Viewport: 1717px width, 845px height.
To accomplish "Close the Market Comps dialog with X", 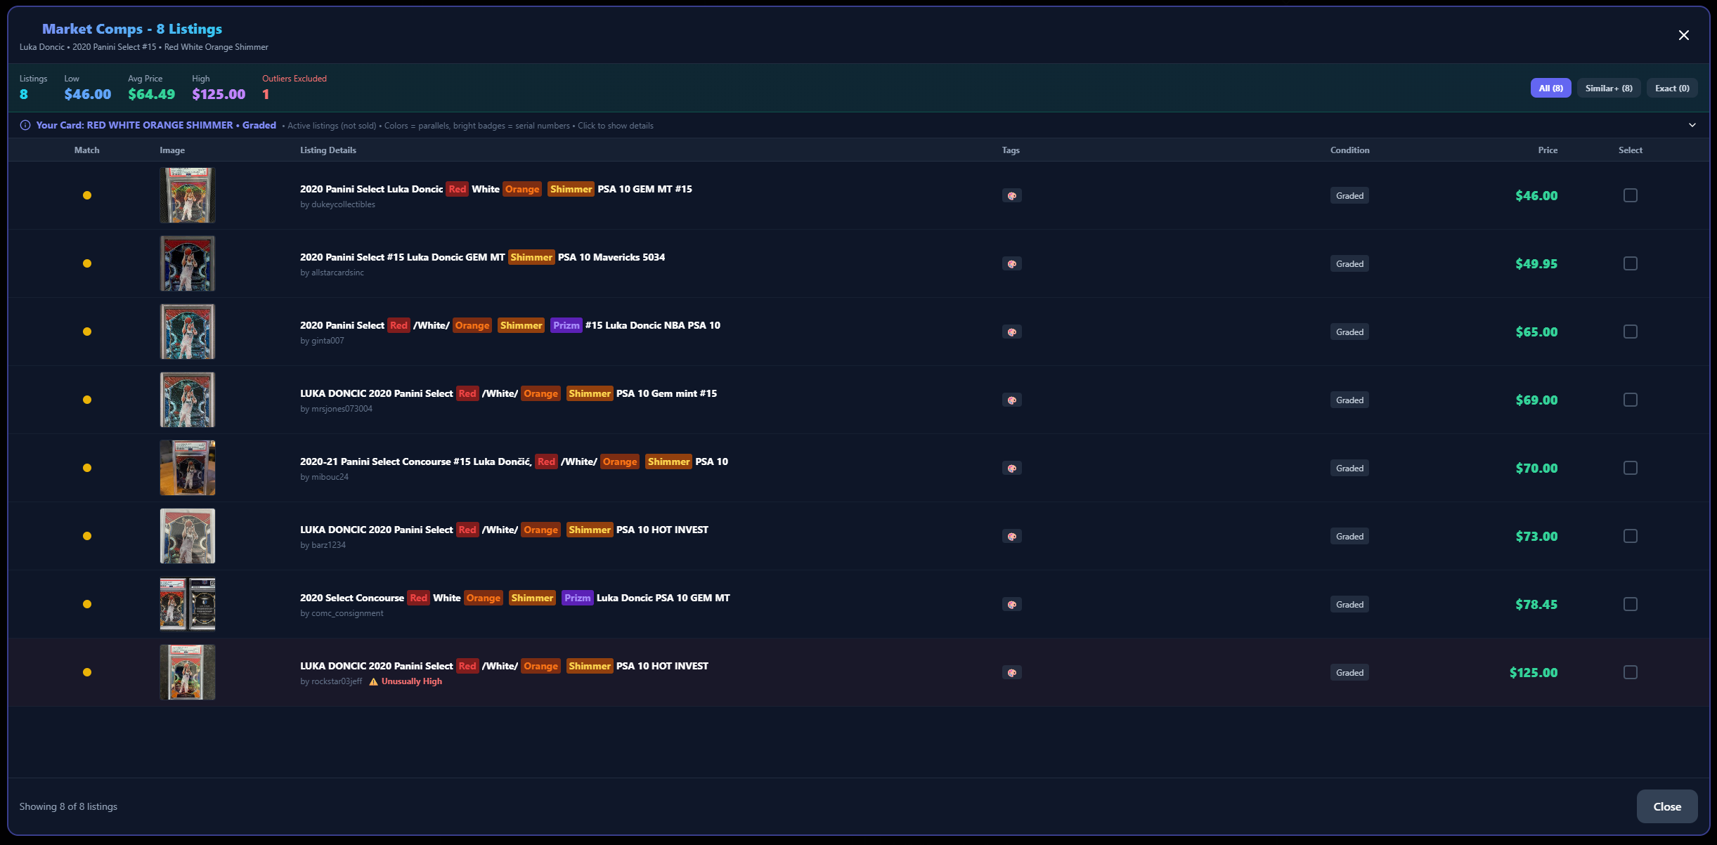I will tap(1683, 35).
